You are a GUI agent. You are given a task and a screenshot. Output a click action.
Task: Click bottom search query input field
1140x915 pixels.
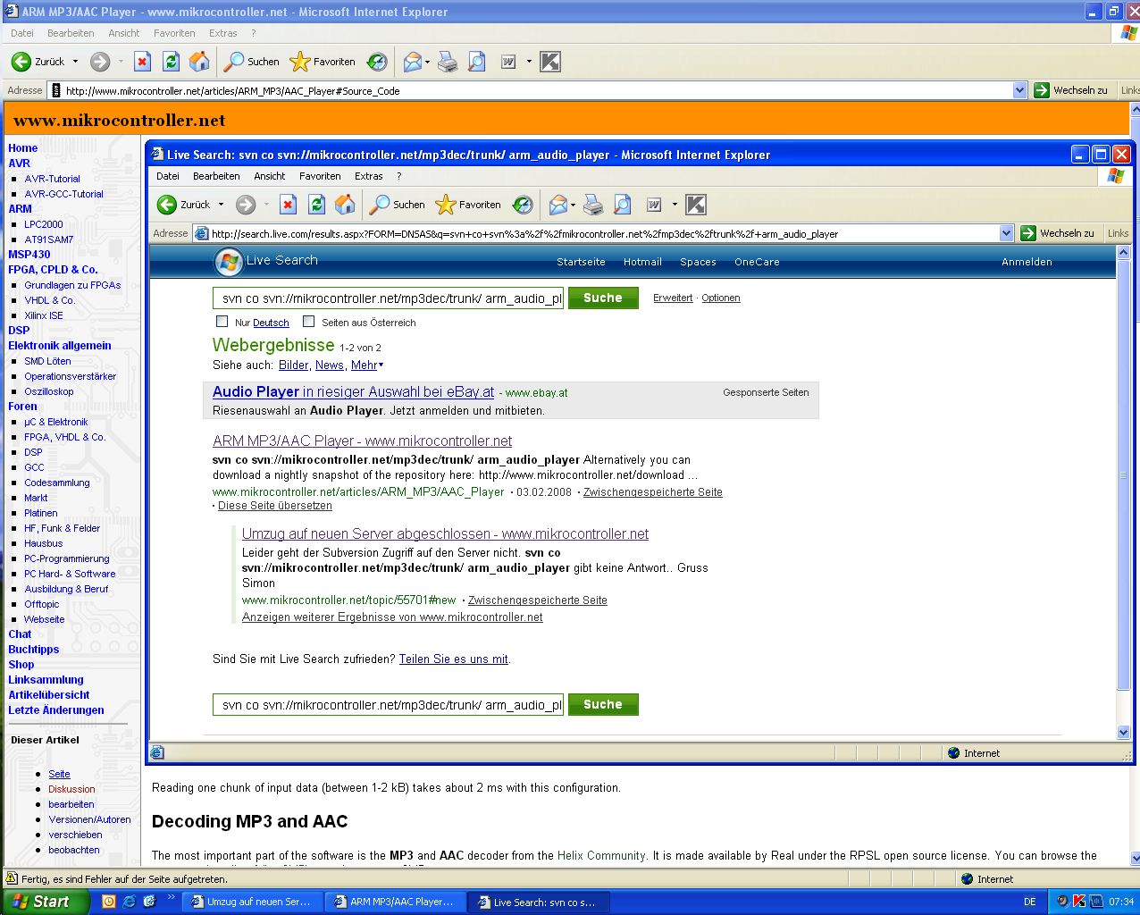click(x=388, y=705)
